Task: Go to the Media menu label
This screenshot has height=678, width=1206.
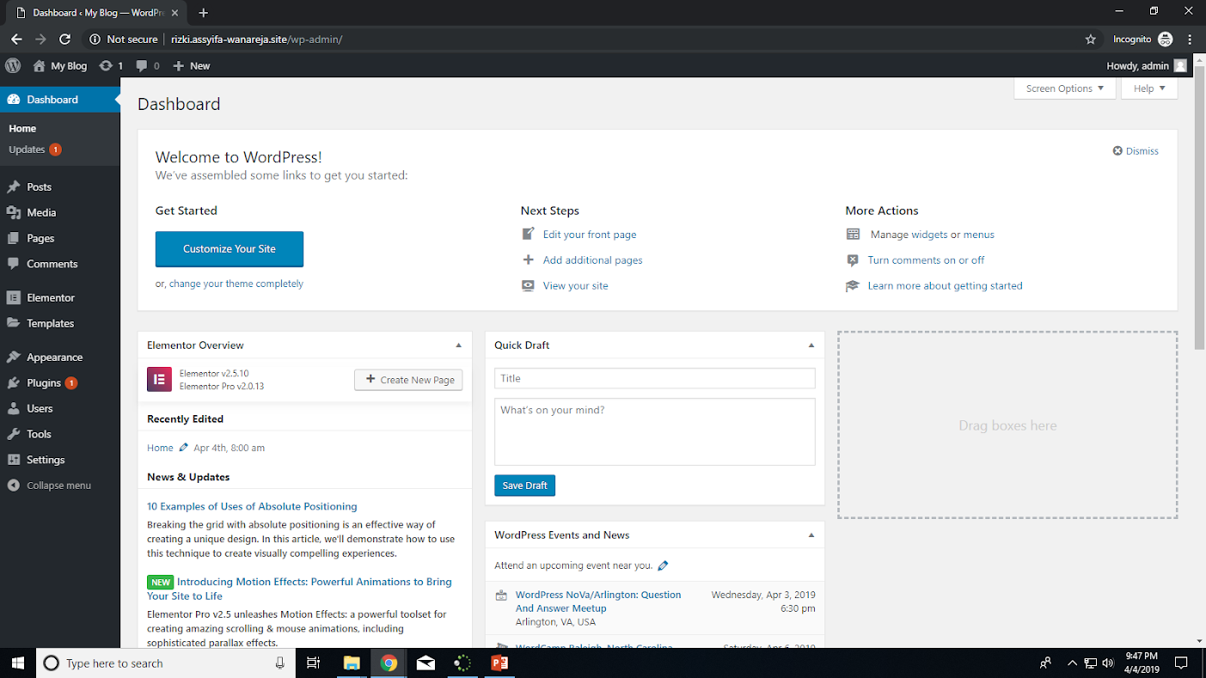Action: coord(41,212)
